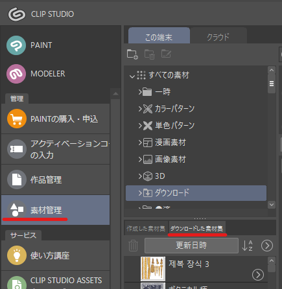Open CLIP STUDIO ASSETS green icon

17,283
